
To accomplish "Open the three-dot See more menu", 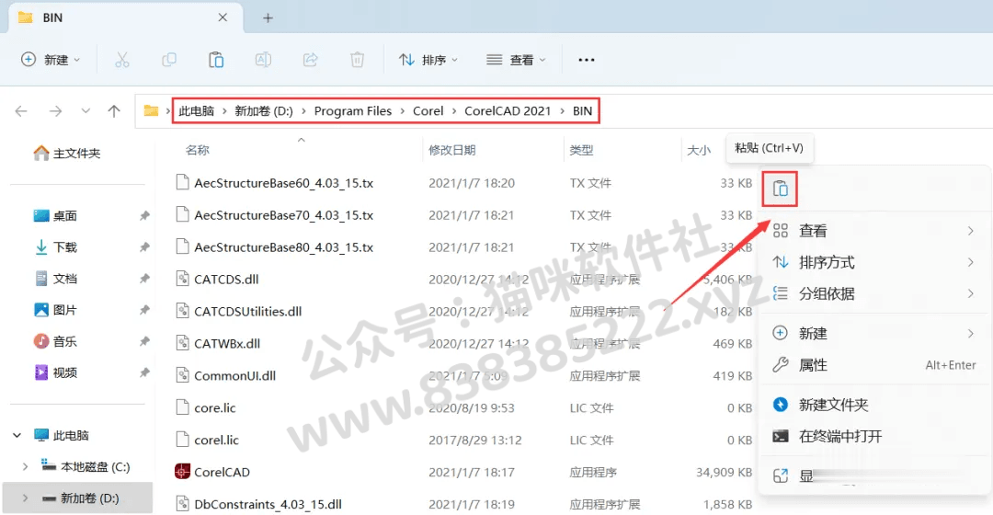I will 587,60.
